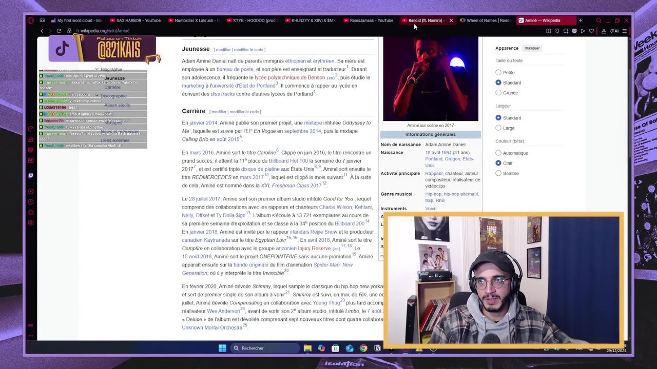Select Sombre color mode

[498, 173]
